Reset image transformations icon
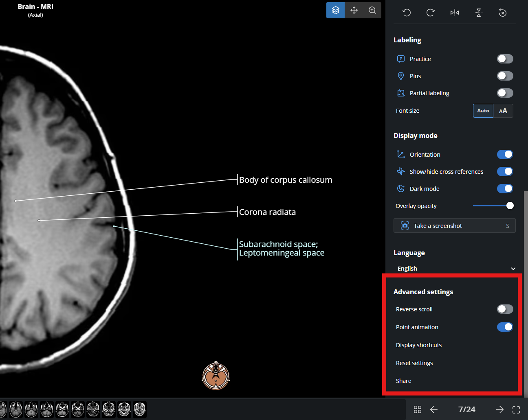The height and width of the screenshot is (420, 528). (503, 13)
